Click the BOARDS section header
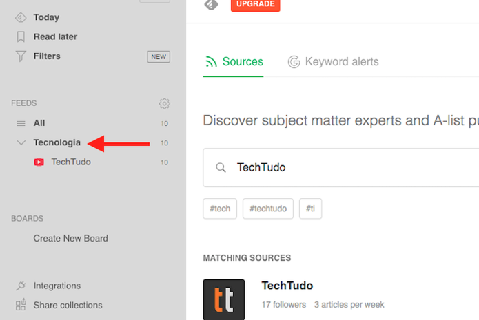The image size is (479, 320). pos(27,218)
